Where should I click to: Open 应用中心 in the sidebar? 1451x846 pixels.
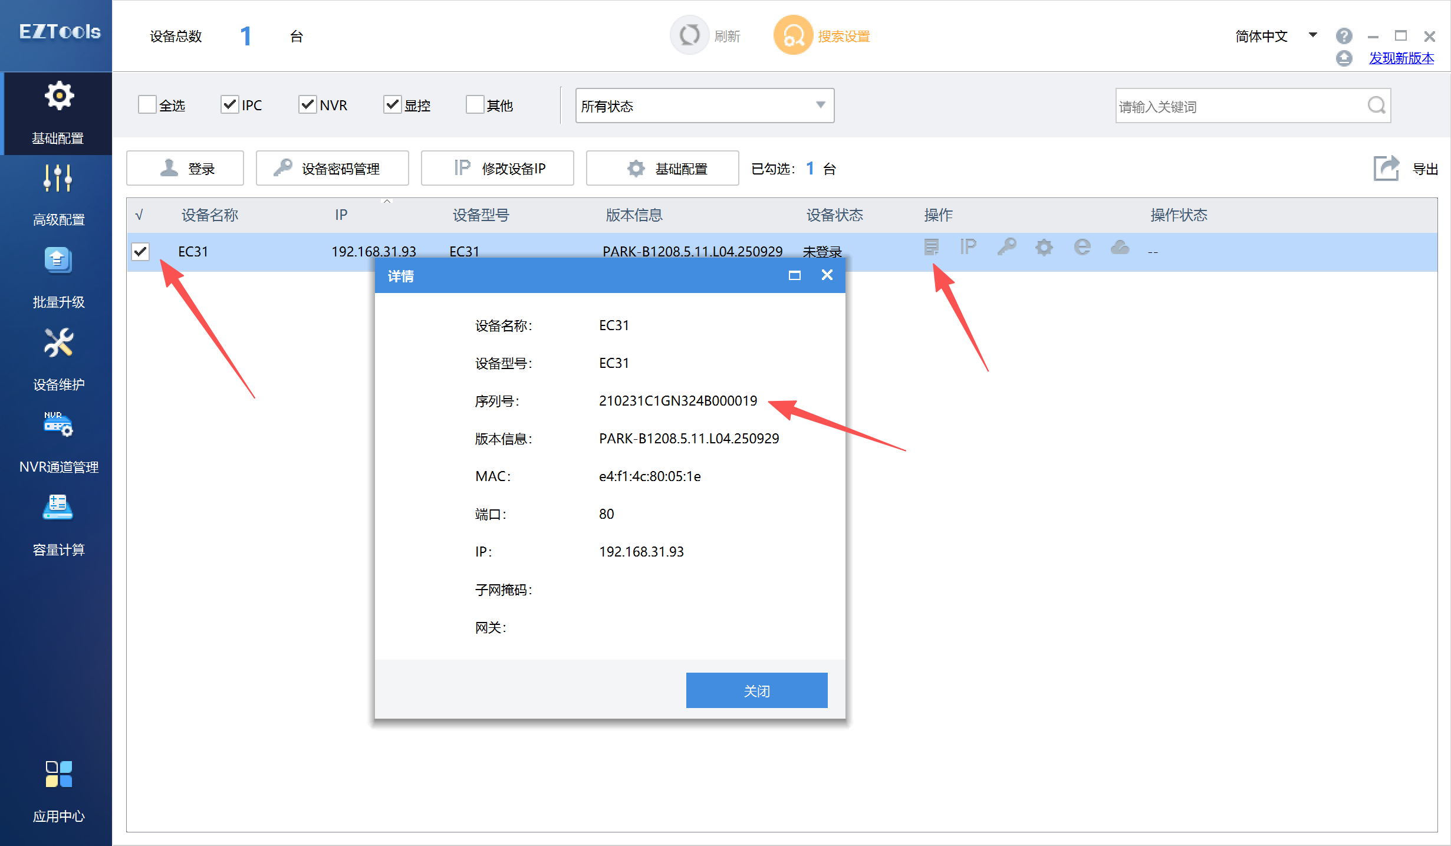[58, 791]
